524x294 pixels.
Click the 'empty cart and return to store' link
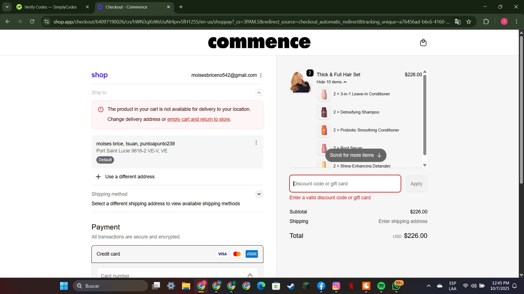[x=198, y=119]
